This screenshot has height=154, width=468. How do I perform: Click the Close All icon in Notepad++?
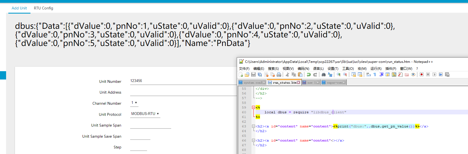[272, 75]
